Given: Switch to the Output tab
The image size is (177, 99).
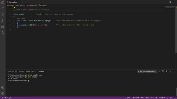Looking at the screenshot, I should pos(22,71).
